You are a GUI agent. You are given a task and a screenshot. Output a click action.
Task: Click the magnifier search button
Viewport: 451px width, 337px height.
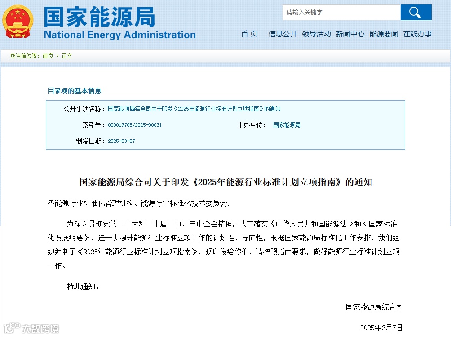coord(416,13)
